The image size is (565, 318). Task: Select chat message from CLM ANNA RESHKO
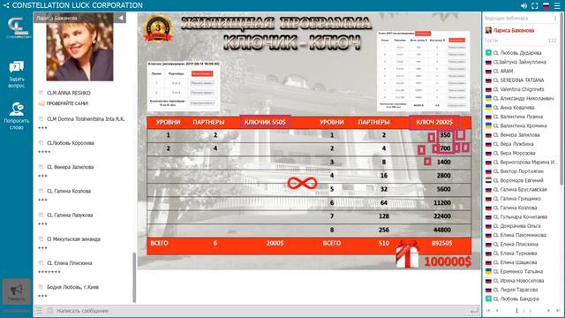(x=69, y=93)
